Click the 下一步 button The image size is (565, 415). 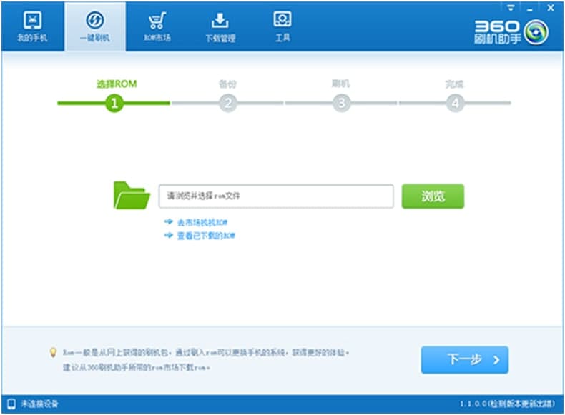coord(464,359)
